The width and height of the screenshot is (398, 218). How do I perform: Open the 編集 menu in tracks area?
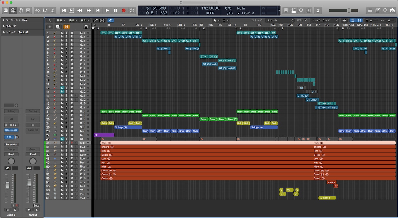[x=61, y=20]
